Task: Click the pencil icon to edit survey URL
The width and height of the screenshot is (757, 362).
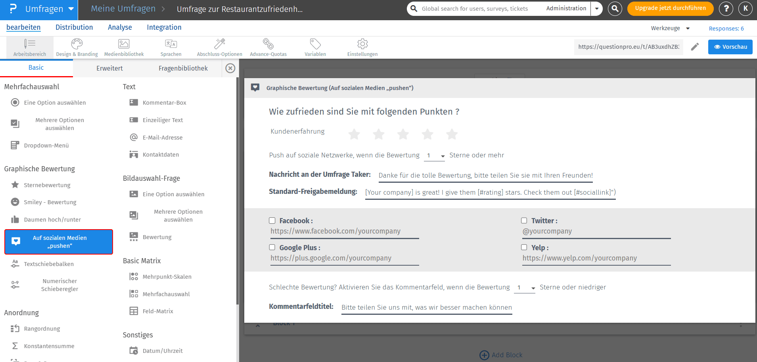Action: point(695,47)
